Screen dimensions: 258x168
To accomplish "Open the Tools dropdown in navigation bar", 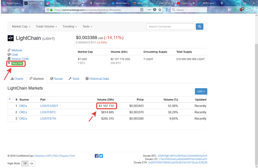I will [x=87, y=27].
